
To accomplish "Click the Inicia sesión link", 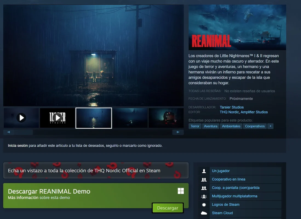I will [18, 146].
